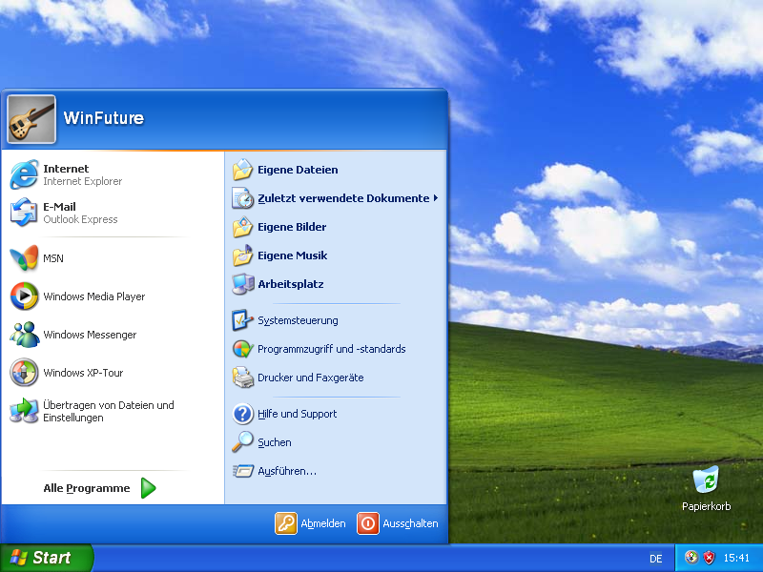Open Windows Messenger
The width and height of the screenshot is (763, 572).
point(89,335)
